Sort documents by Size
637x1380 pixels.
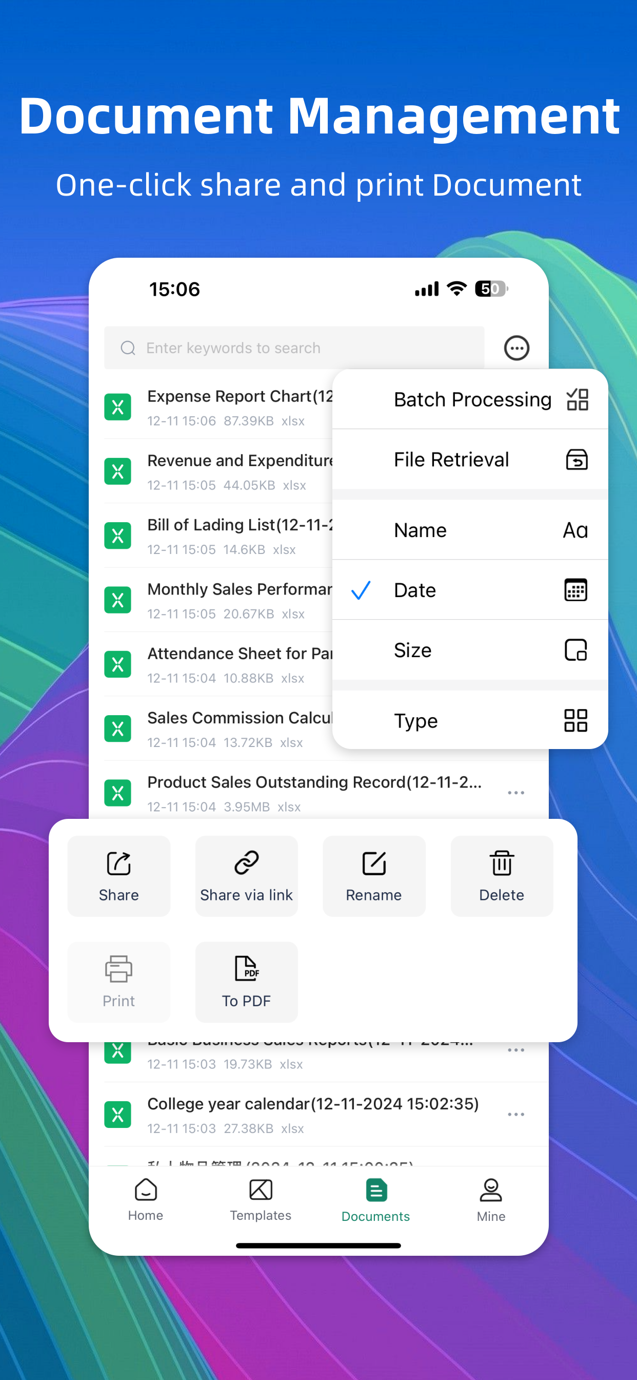470,650
